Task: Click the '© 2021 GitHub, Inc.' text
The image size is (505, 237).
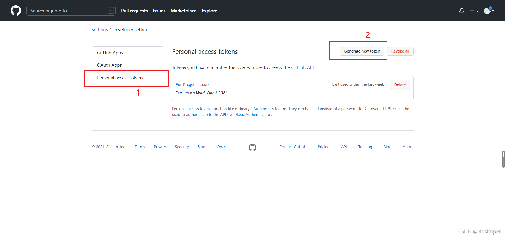Action: coord(109,147)
